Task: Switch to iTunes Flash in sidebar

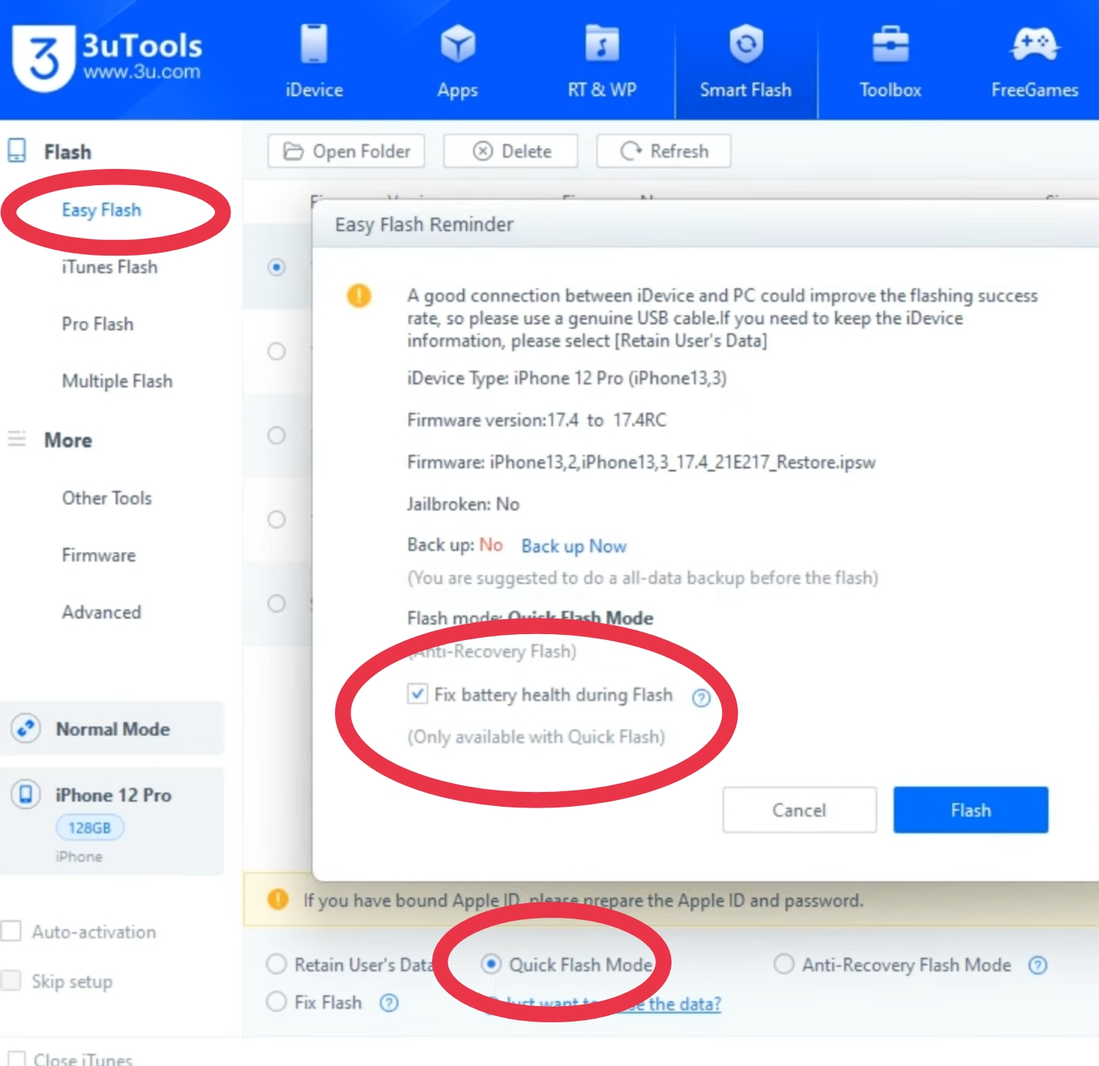Action: click(x=110, y=267)
